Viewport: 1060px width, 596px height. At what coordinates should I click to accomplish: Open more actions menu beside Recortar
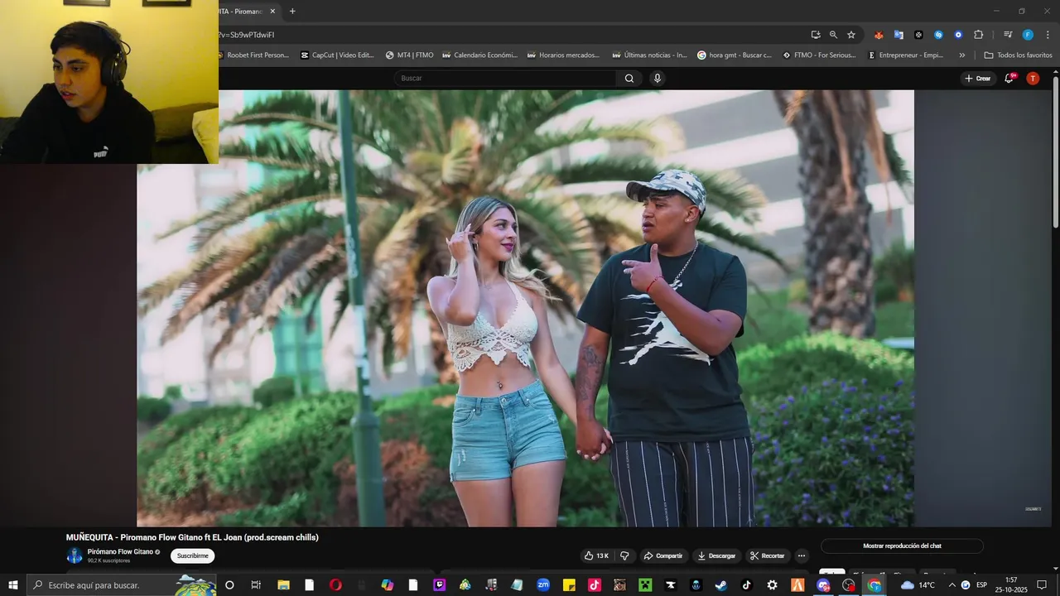[802, 555]
